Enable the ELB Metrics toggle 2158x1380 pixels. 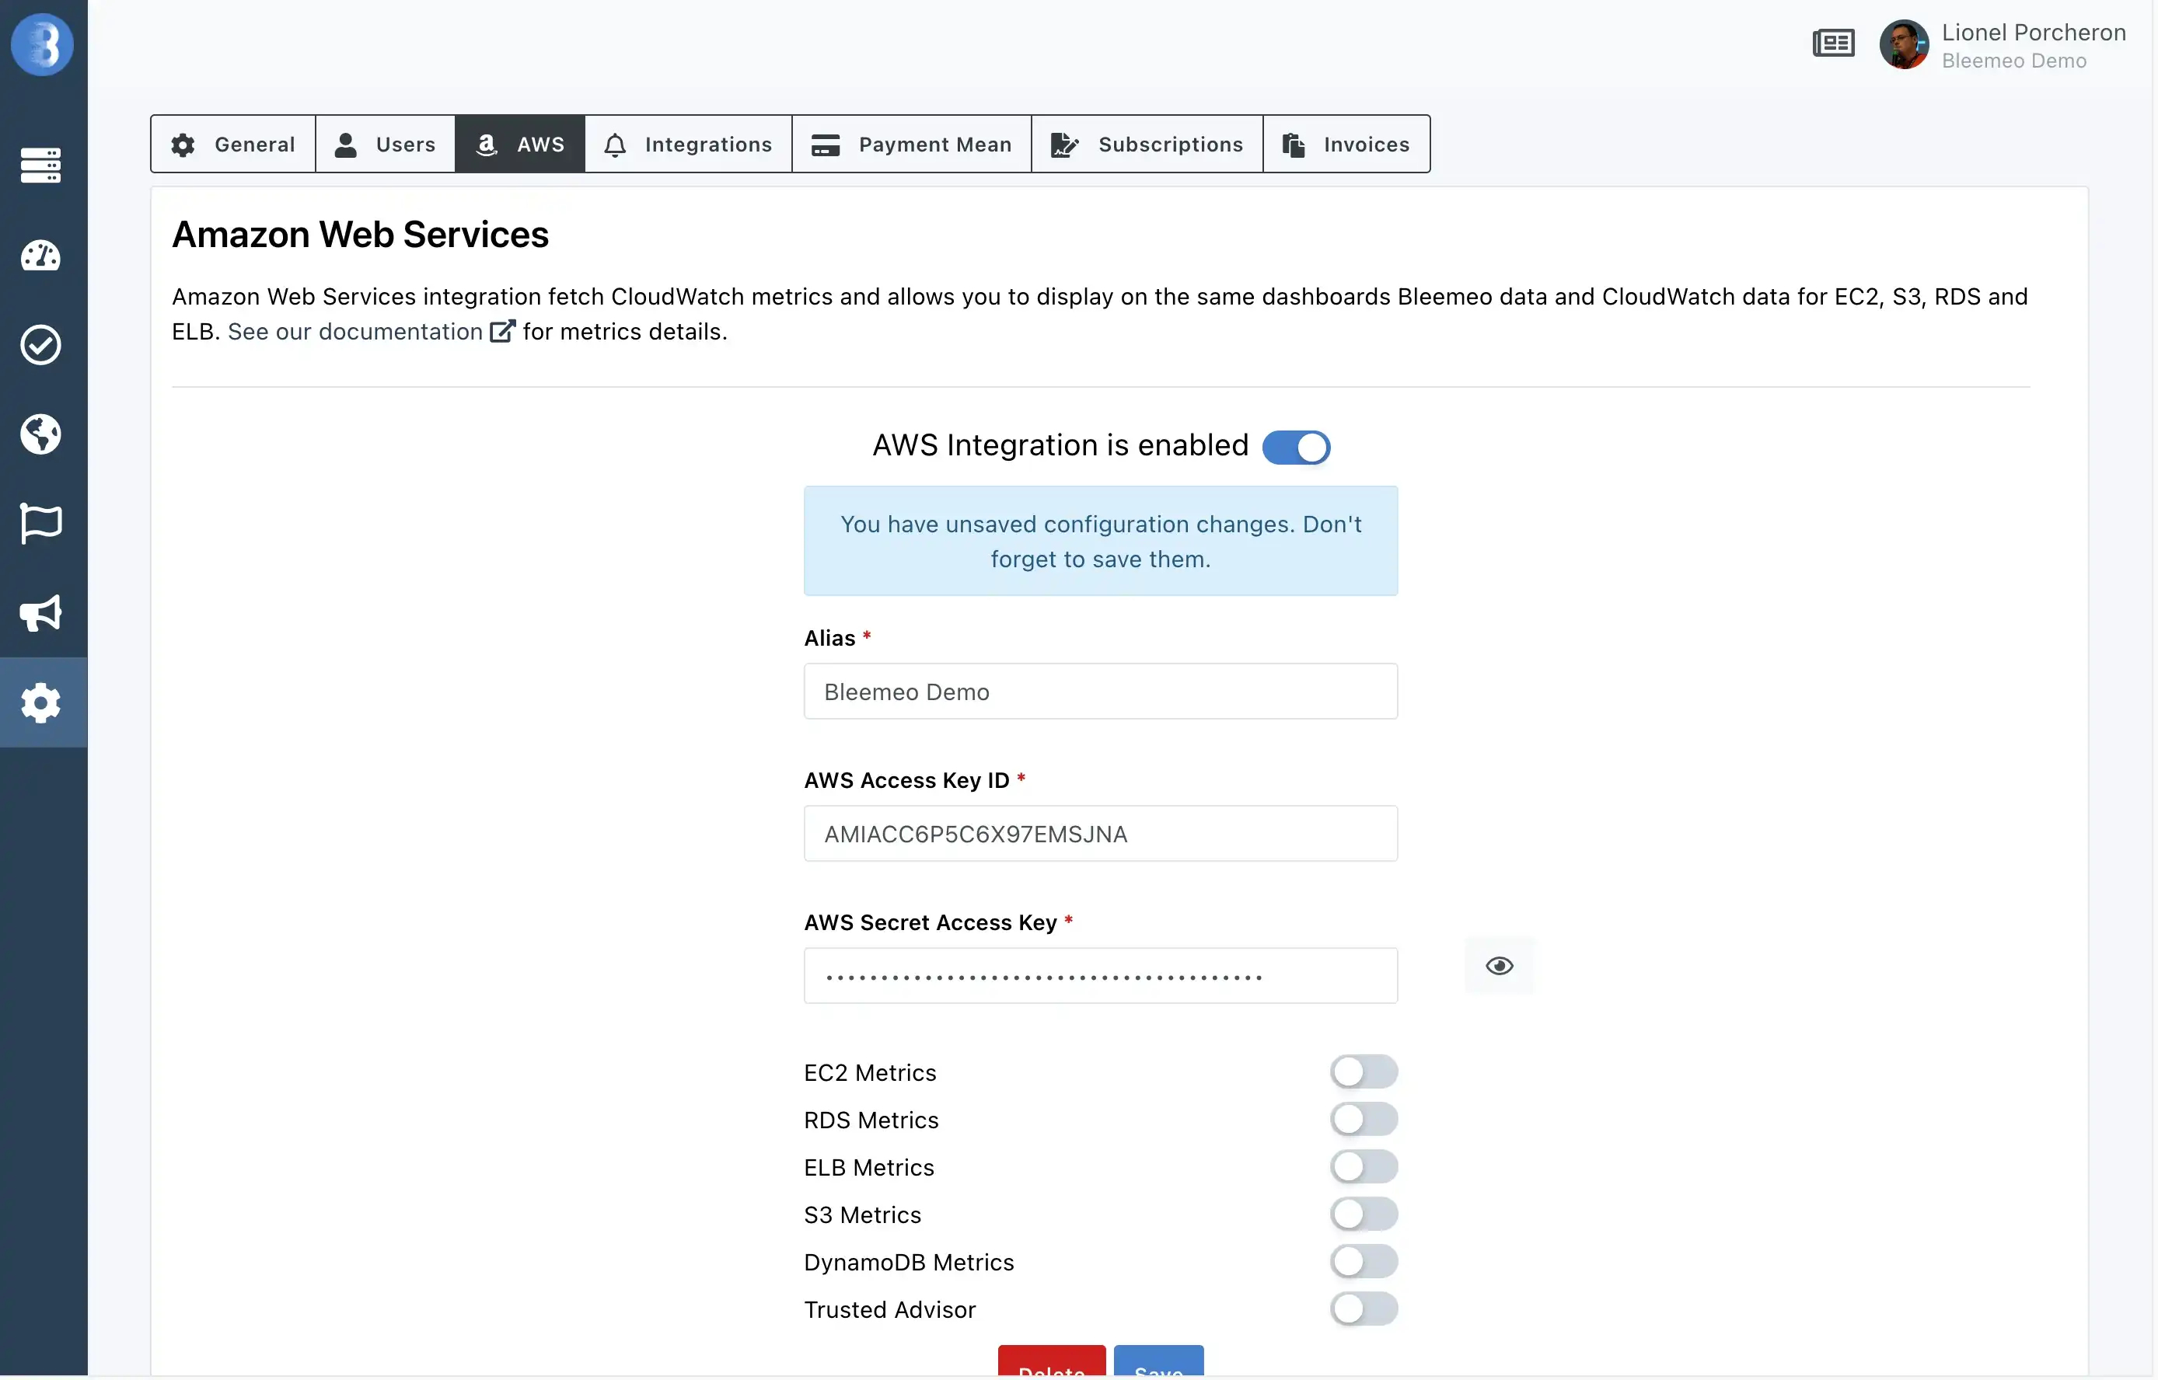tap(1364, 1168)
